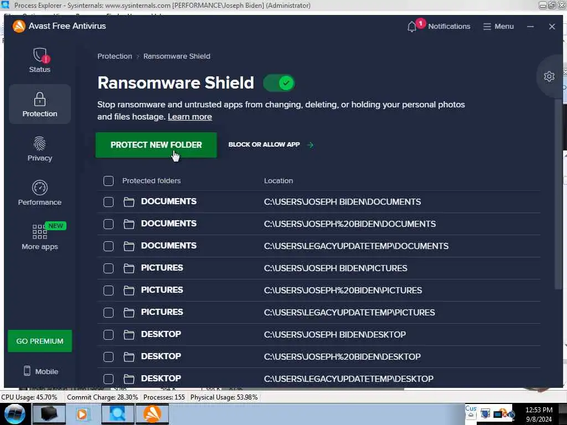Click the GO PREMIUM button
Image resolution: width=567 pixels, height=425 pixels.
coord(40,341)
